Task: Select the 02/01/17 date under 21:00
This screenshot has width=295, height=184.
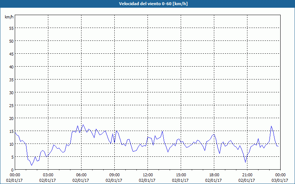Action: (247, 180)
